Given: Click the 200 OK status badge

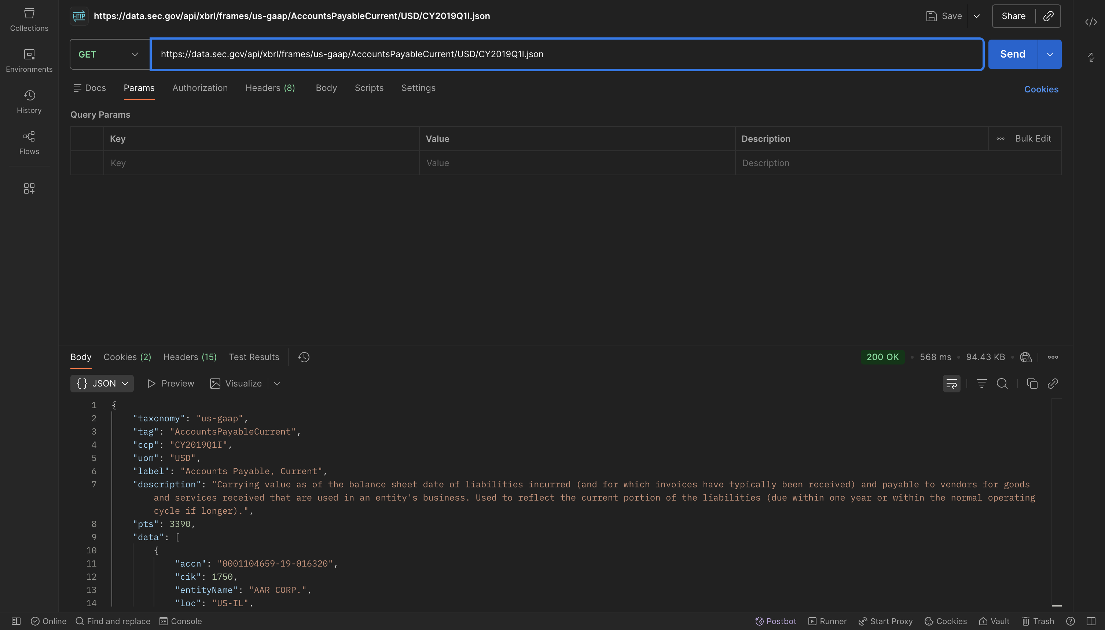Looking at the screenshot, I should 882,357.
